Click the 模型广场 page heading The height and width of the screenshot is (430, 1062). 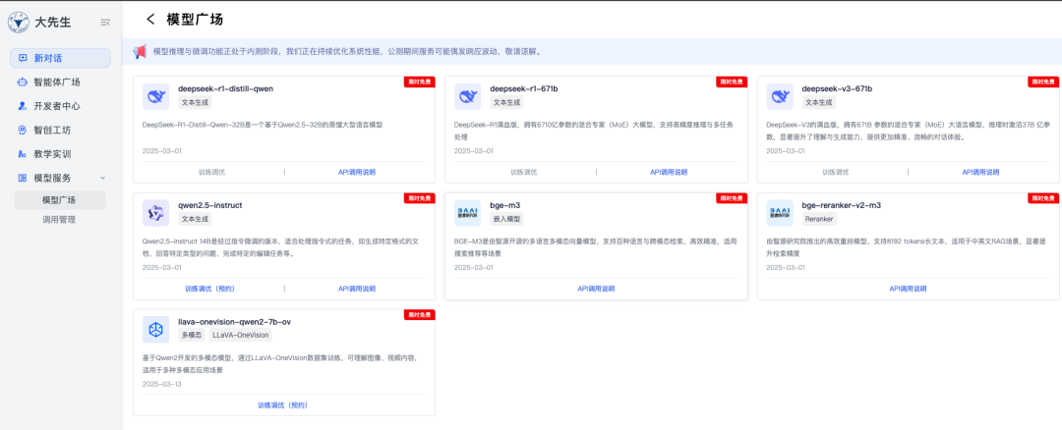195,19
